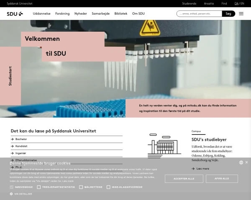Click the arrow next to Bachelor
251x200 pixels.
click(12, 139)
